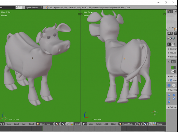Open the outliner editor type selector
This screenshot has width=178, height=132.
[170, 12]
